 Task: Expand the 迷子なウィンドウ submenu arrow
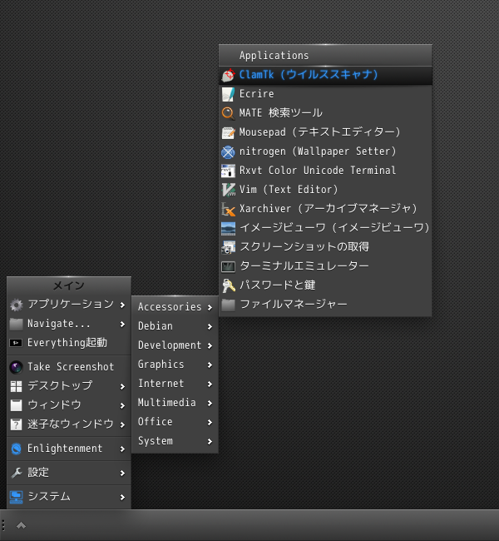122,424
